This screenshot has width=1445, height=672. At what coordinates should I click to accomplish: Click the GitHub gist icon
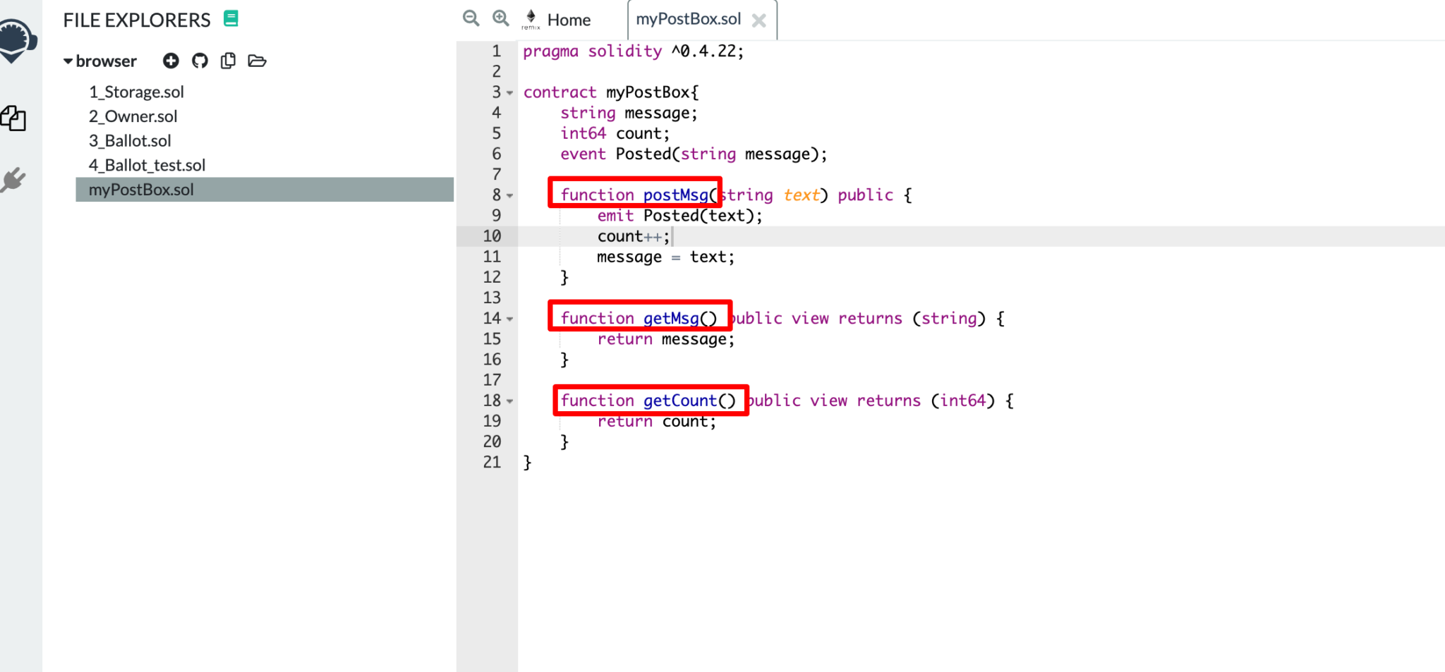click(200, 61)
